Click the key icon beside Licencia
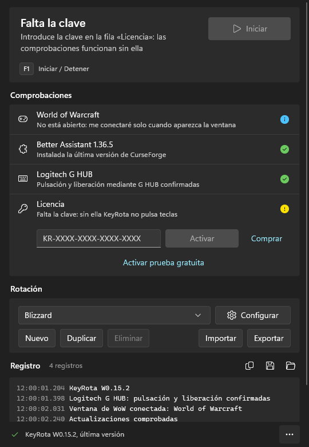 coord(23,209)
